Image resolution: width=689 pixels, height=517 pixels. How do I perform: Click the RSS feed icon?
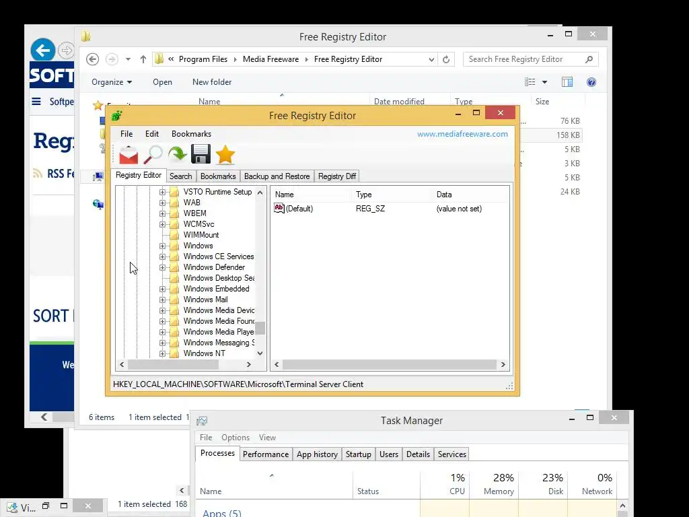(38, 174)
